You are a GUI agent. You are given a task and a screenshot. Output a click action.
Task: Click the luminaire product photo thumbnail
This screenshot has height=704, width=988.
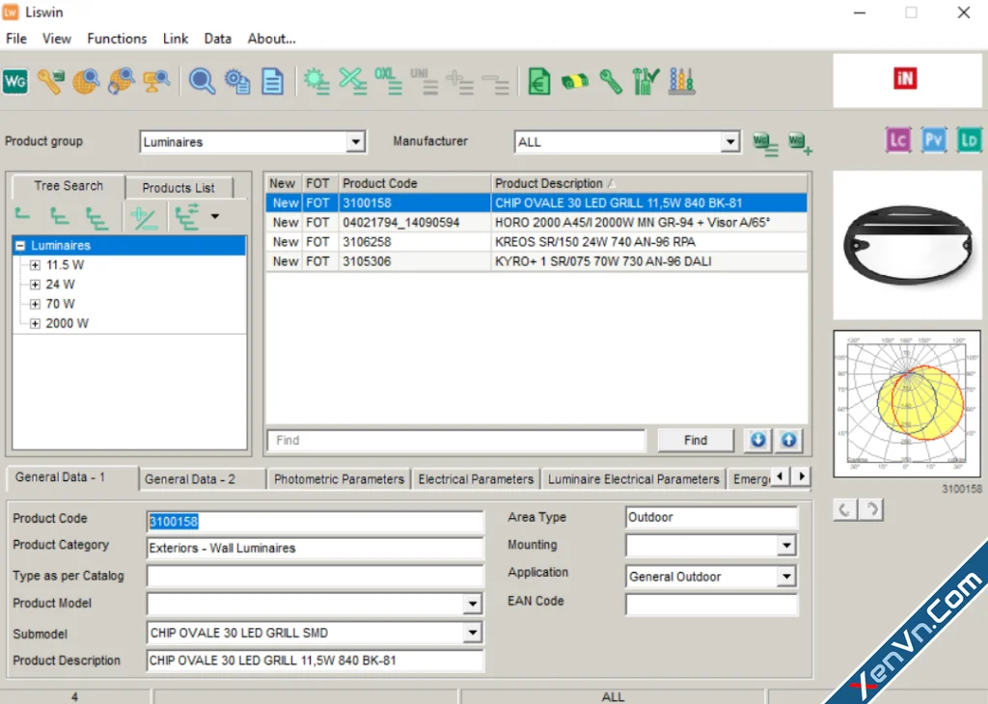(x=907, y=246)
